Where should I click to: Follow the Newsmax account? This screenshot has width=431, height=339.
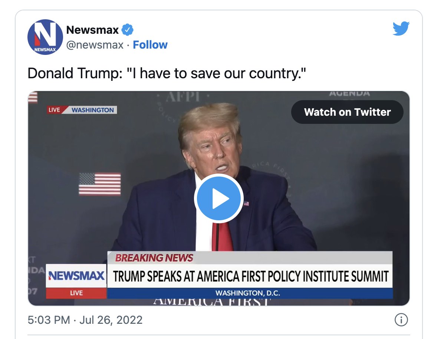(150, 45)
